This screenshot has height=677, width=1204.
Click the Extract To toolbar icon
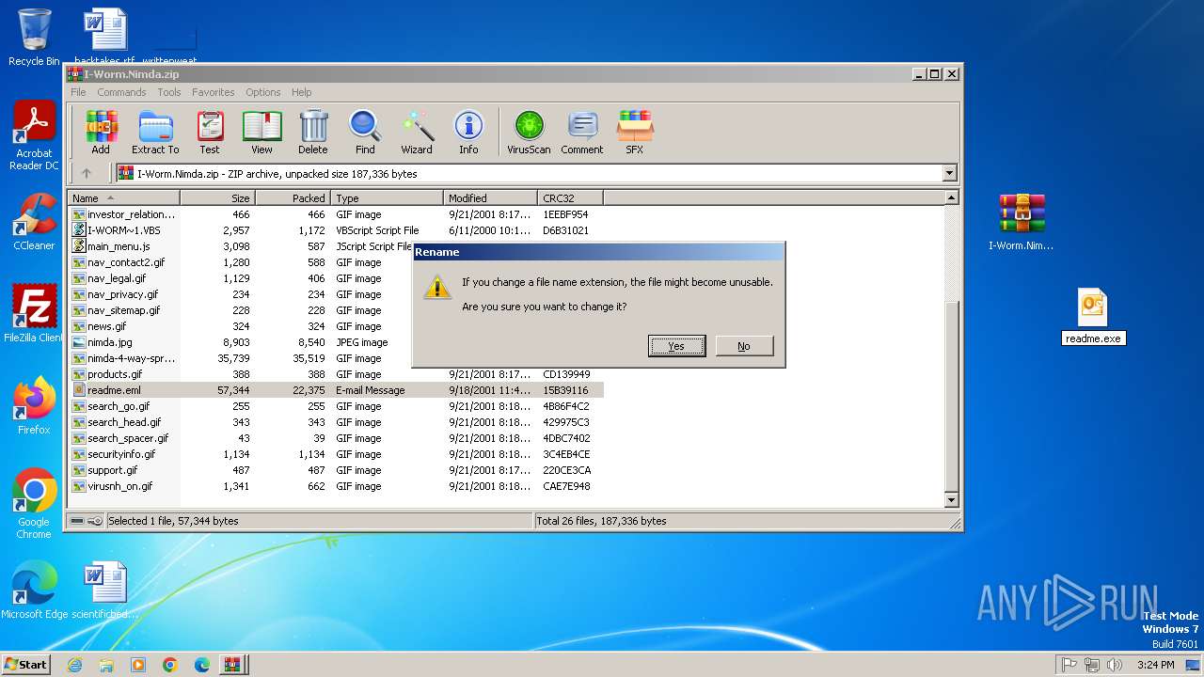pyautogui.click(x=155, y=133)
